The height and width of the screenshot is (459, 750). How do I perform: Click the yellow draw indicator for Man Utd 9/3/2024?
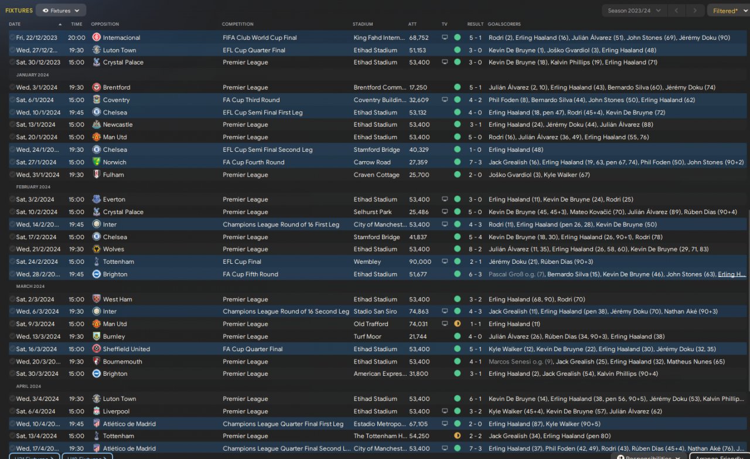click(457, 324)
